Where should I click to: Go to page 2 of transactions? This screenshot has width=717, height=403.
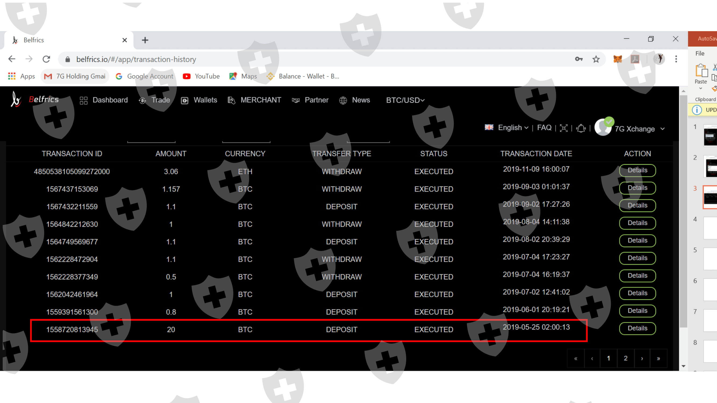pos(625,358)
